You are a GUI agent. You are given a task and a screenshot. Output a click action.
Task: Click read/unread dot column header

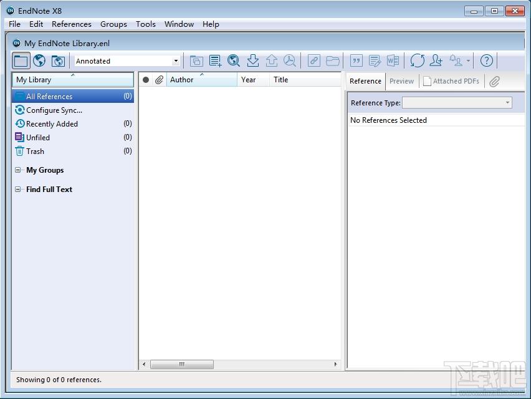coord(146,80)
